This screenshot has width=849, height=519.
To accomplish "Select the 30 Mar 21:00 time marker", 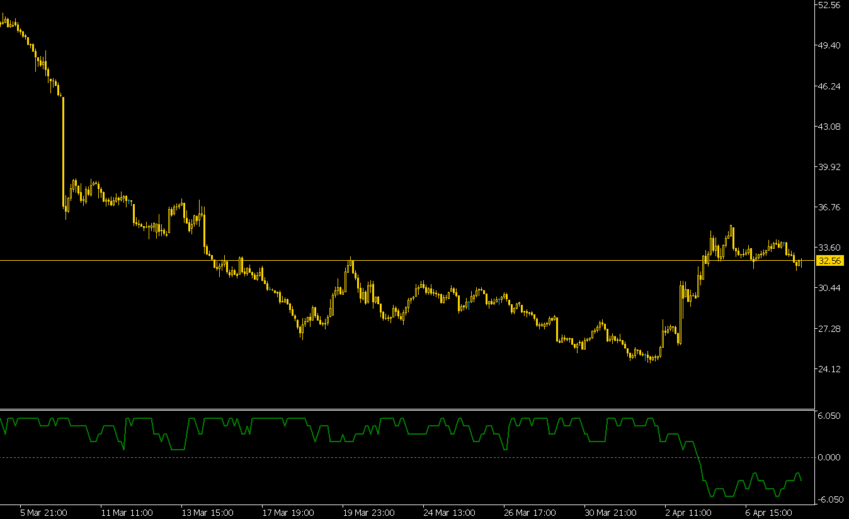I will click(610, 513).
